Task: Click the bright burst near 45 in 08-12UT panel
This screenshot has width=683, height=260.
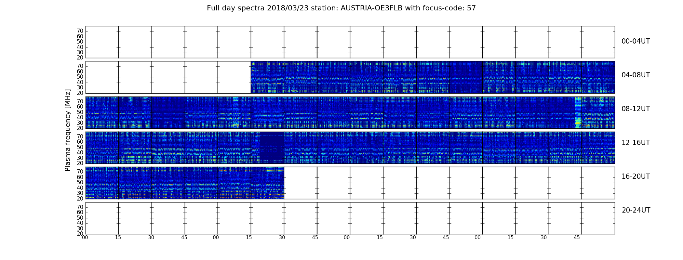Action: coord(578,112)
